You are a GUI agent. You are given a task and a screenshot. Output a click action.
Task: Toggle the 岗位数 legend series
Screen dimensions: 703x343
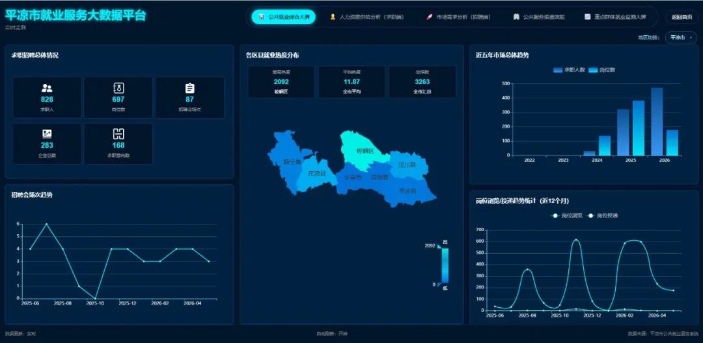coord(601,70)
